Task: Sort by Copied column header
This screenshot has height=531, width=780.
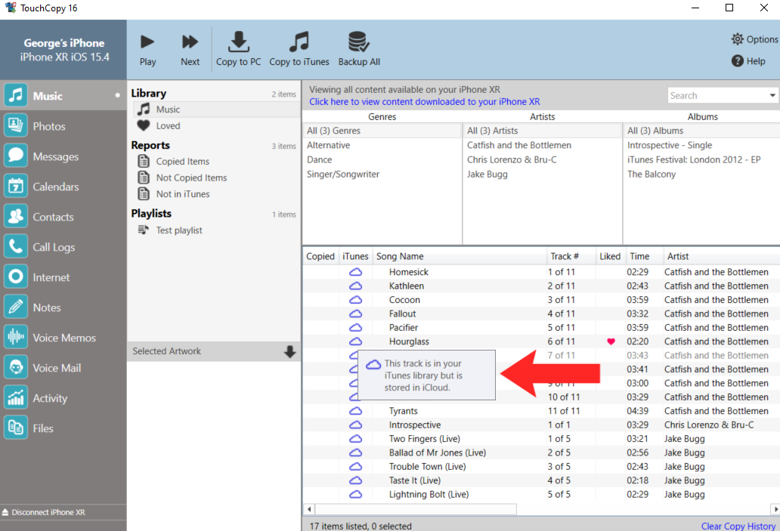Action: pos(320,256)
